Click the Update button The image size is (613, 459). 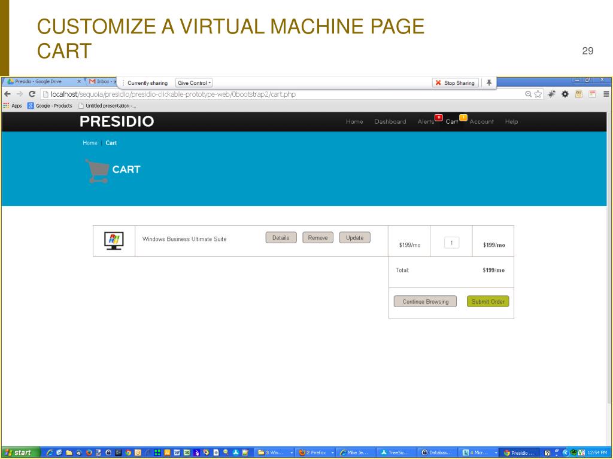pyautogui.click(x=354, y=238)
